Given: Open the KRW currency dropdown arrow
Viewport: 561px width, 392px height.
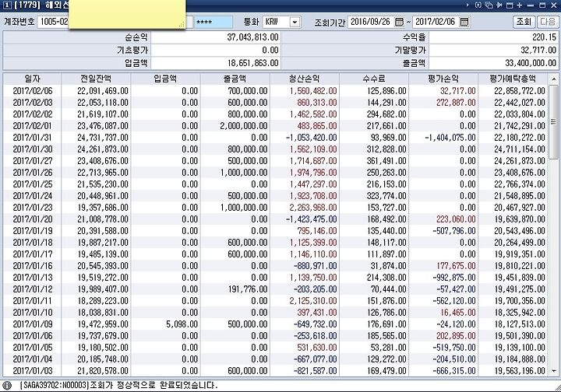Looking at the screenshot, I should coord(295,22).
